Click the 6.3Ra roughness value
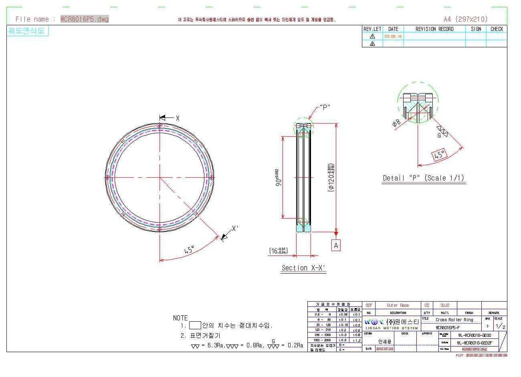Screen dimensions: 521x377 (216, 345)
